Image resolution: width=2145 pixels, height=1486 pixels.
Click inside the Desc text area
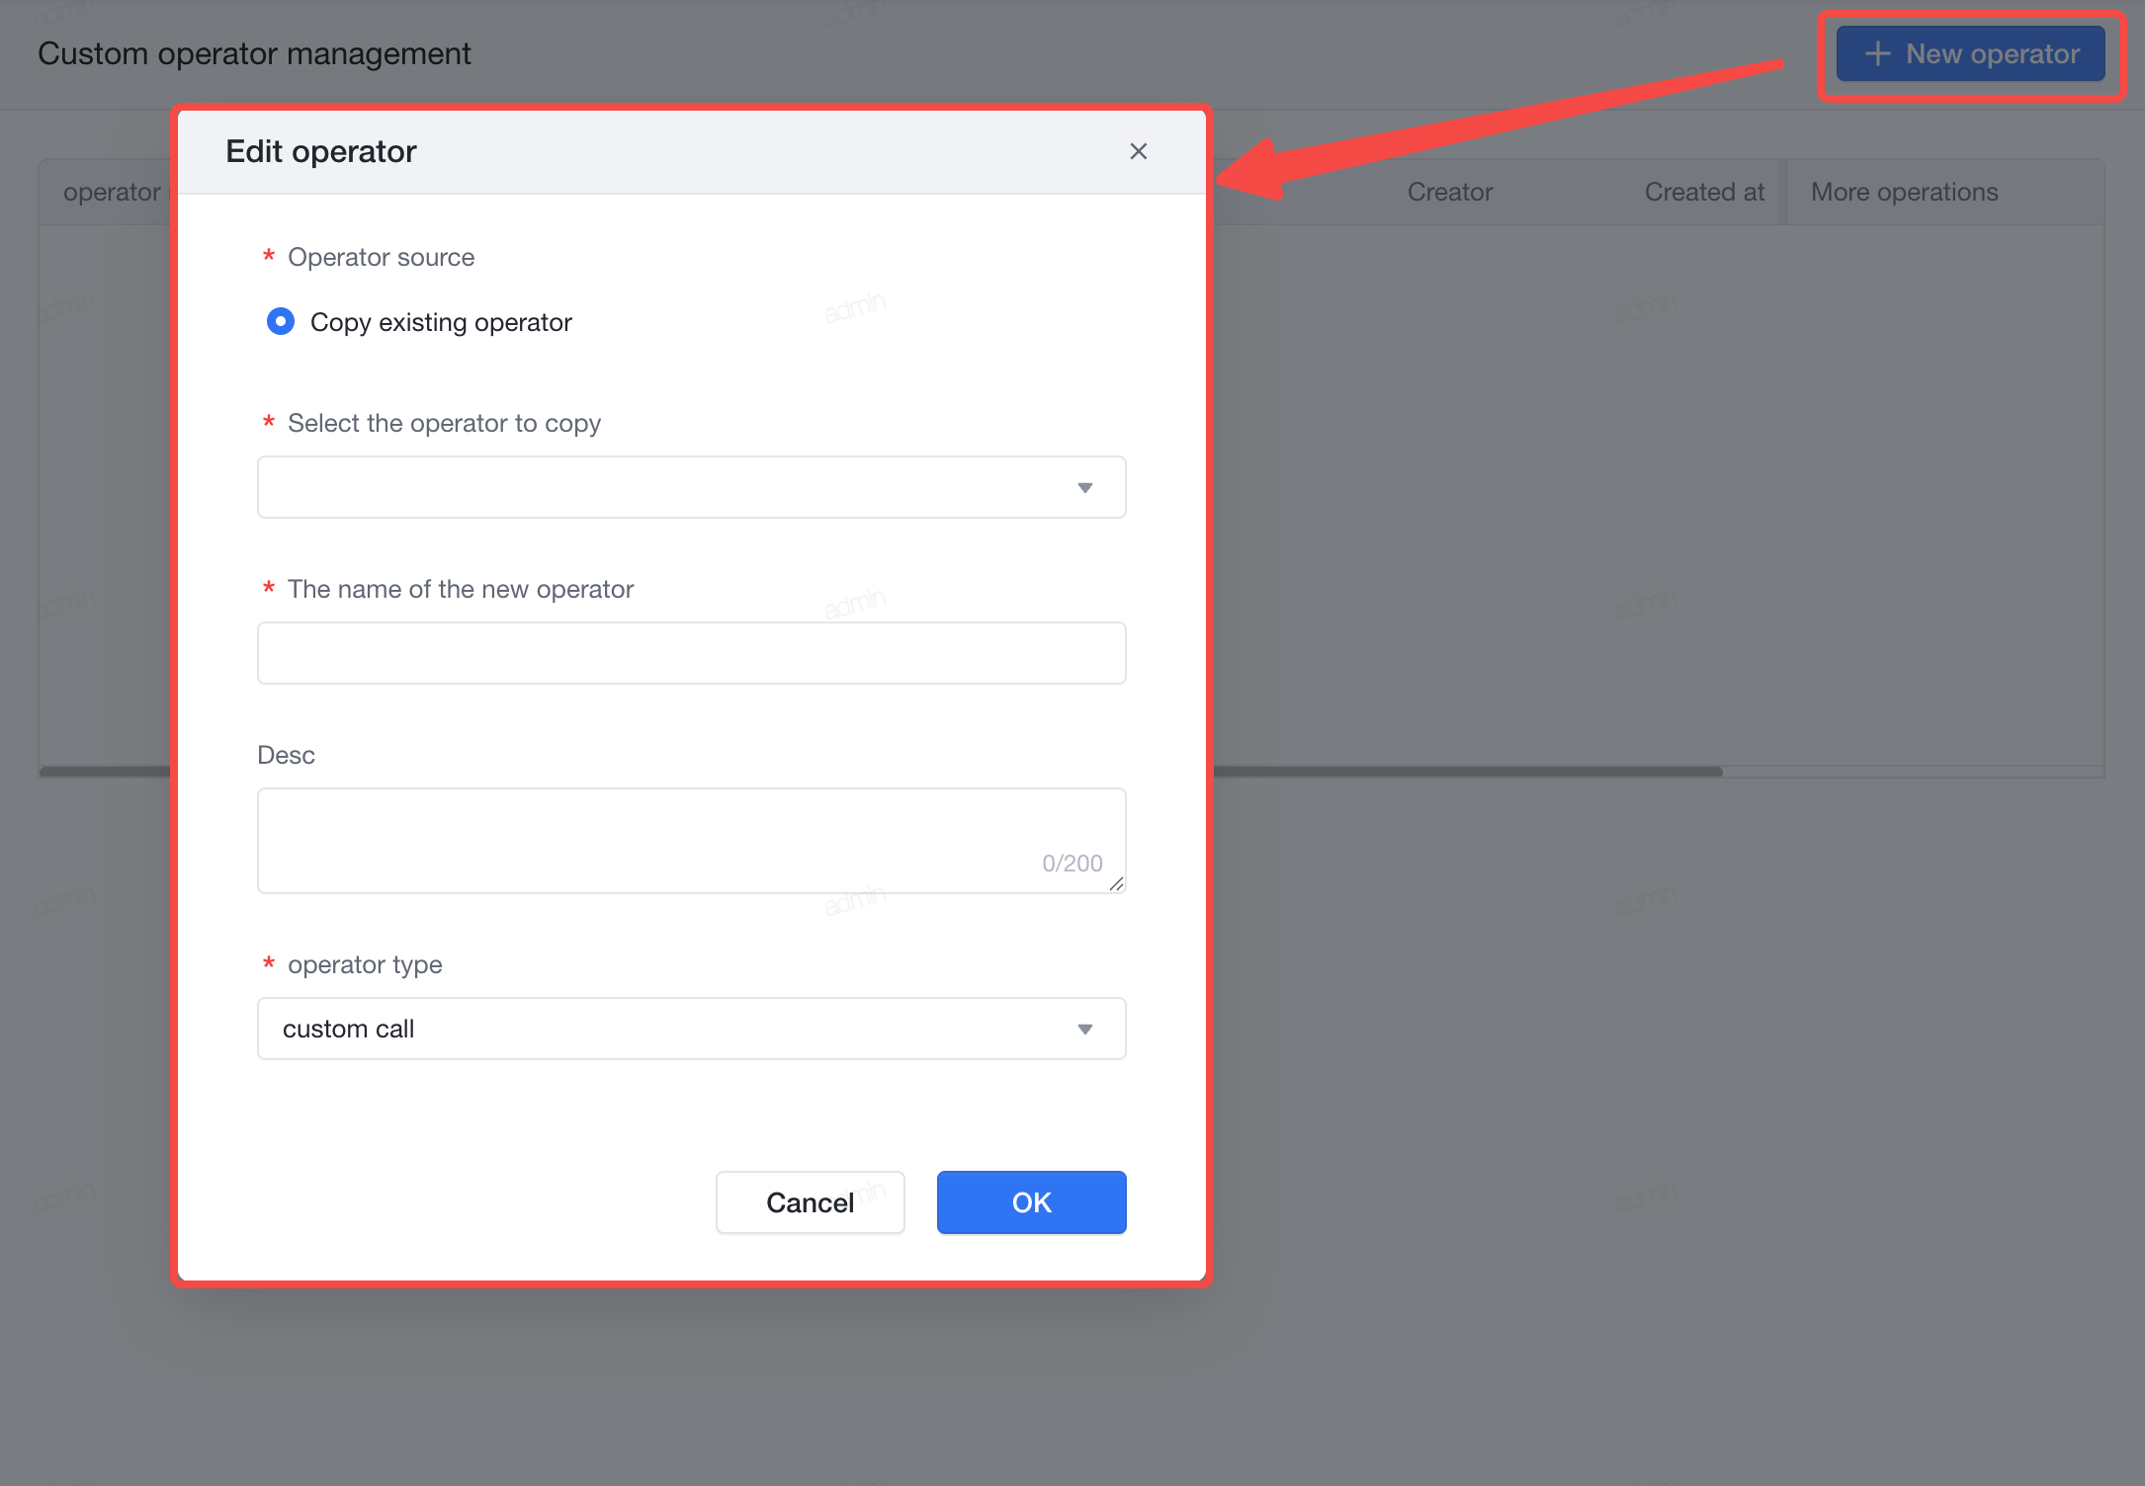(x=691, y=841)
